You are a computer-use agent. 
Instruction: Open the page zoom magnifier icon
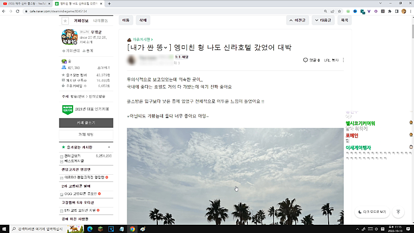click(326, 11)
